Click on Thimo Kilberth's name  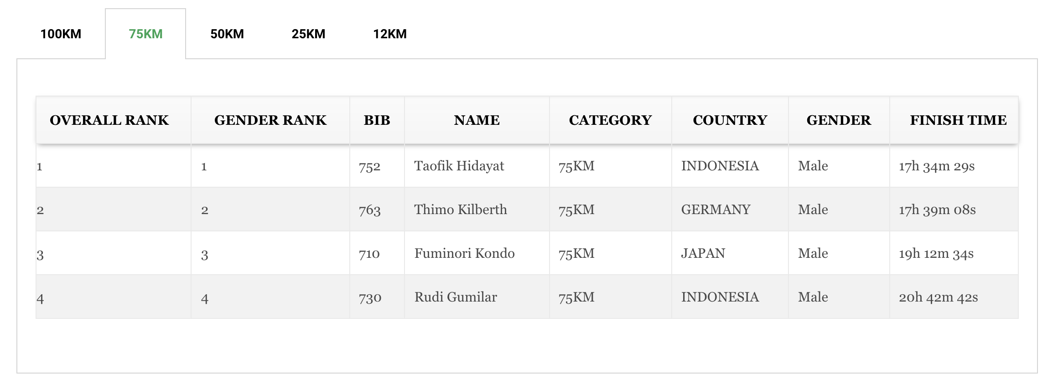click(460, 210)
